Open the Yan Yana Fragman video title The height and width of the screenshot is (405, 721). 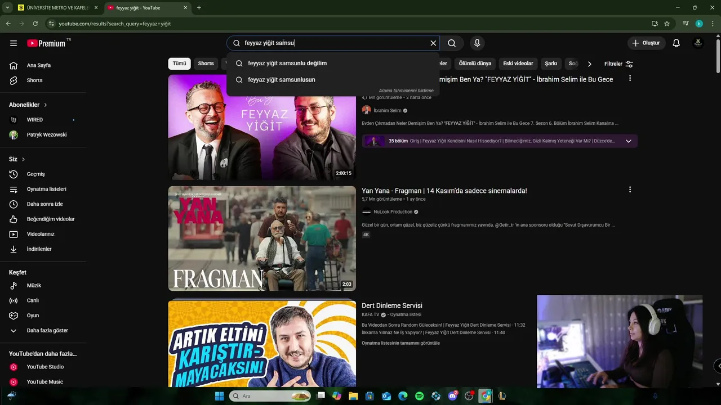[x=444, y=191]
